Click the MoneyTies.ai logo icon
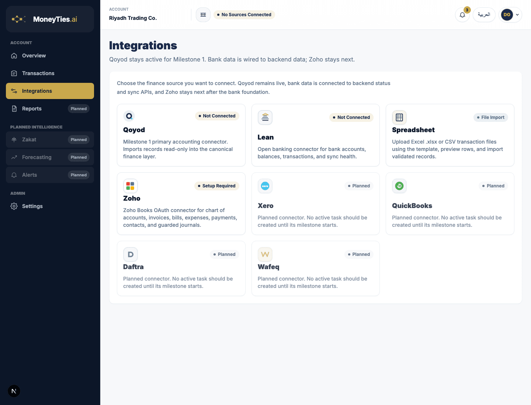531x405 pixels. [18, 19]
